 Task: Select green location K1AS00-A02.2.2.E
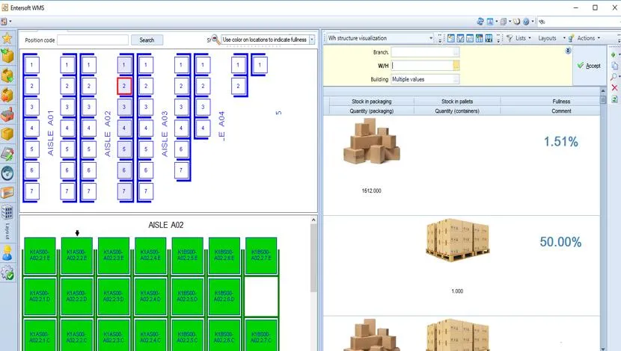coord(77,255)
